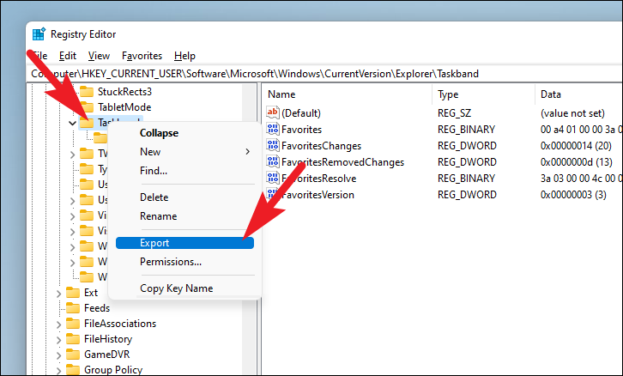
Task: Open the View menu
Action: click(99, 56)
